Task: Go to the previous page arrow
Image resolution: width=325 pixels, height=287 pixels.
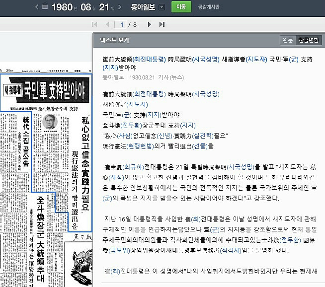Action: tap(107, 24)
